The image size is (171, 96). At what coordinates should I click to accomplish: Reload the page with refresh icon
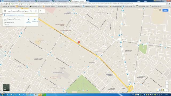[7, 4]
